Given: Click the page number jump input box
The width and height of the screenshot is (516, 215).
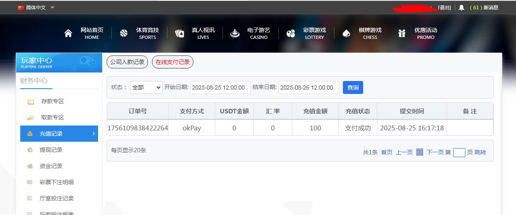Looking at the screenshot, I should point(459,153).
